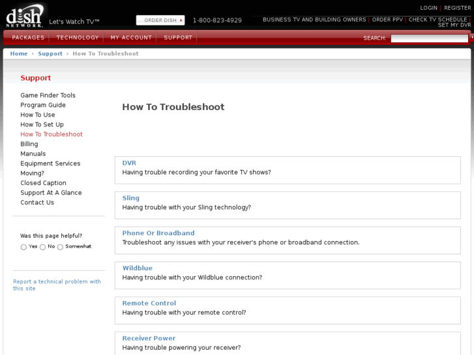
Task: Focus the search input field
Action: pyautogui.click(x=429, y=38)
